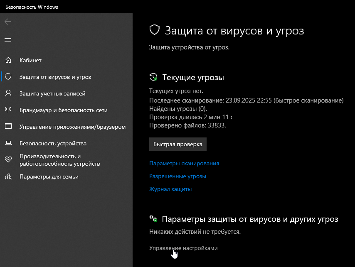The image size is (355, 267).
Task: Select Защита от вирусов и угроз in sidebar
Action: 55,77
